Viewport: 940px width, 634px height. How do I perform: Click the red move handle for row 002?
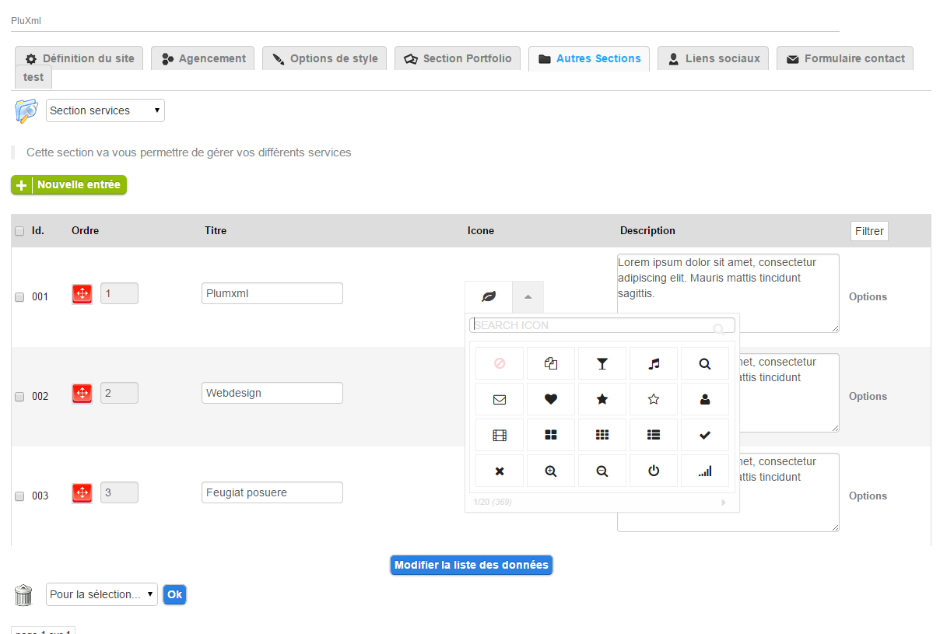(82, 393)
